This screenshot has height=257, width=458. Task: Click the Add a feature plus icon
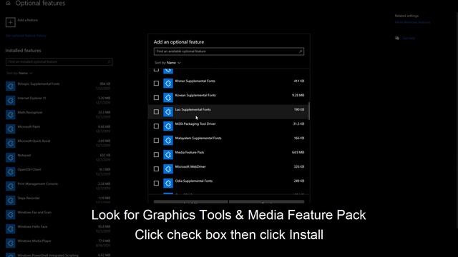coord(11,22)
